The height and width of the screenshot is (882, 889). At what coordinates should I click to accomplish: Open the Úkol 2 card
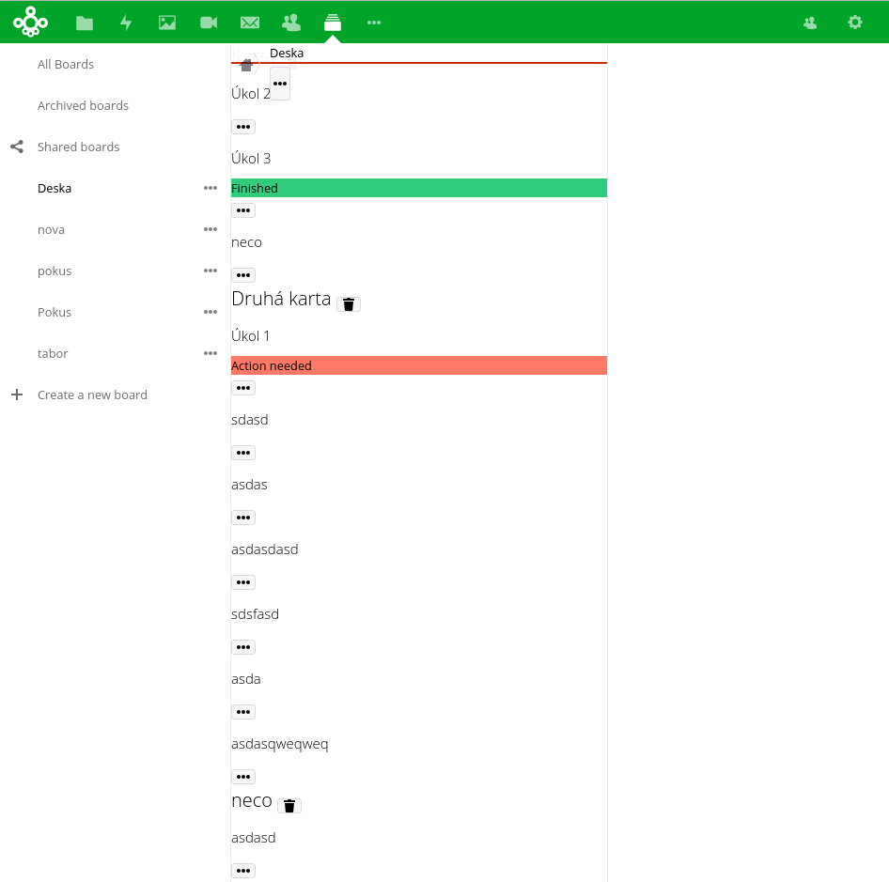click(x=251, y=94)
